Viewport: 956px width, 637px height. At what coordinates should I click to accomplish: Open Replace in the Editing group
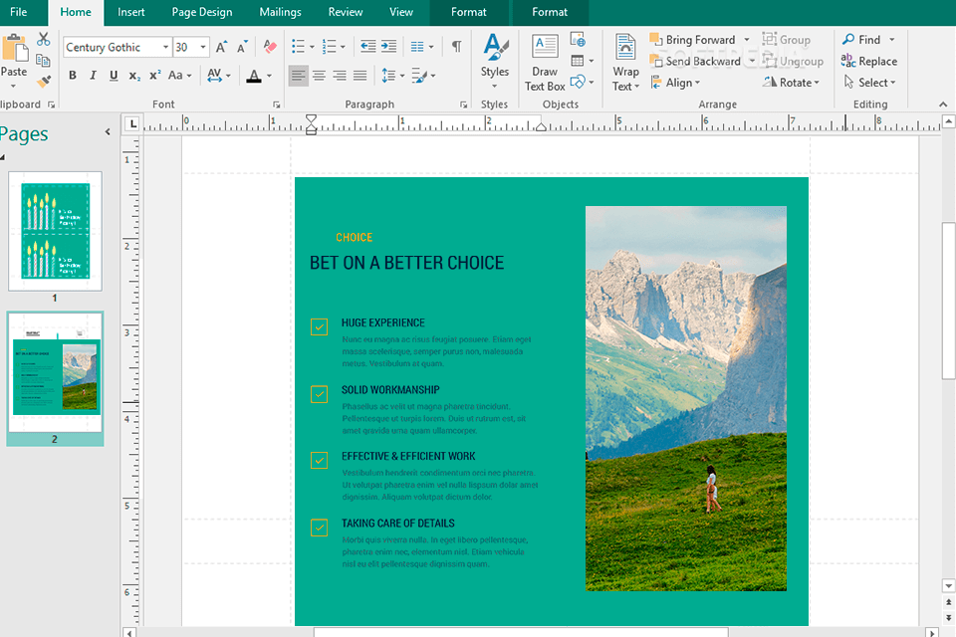click(x=869, y=61)
